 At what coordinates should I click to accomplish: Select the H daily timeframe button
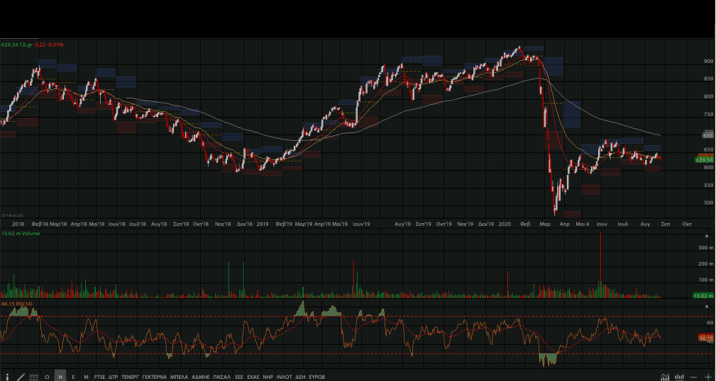pos(60,377)
